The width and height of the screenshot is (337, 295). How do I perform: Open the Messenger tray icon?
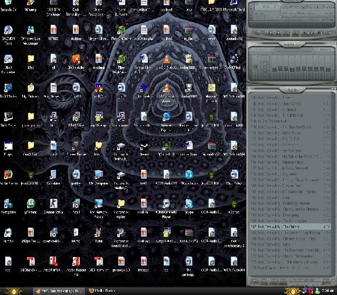317,291
